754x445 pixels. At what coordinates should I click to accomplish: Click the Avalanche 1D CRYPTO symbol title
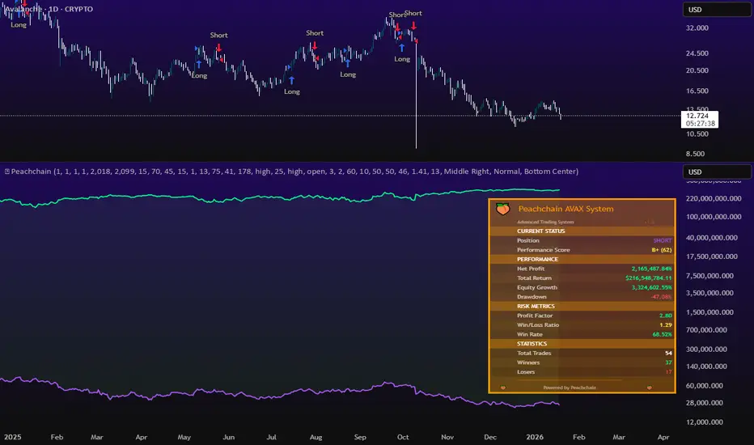[x=49, y=9]
